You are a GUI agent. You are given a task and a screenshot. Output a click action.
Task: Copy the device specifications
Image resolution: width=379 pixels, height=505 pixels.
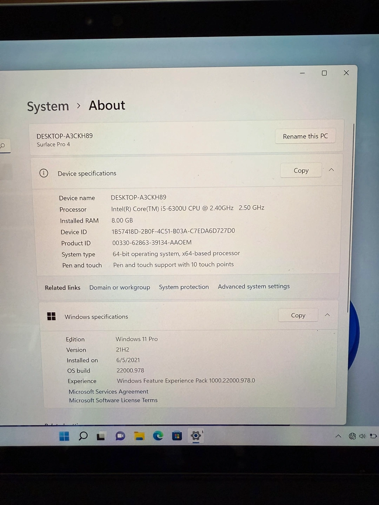(x=301, y=170)
